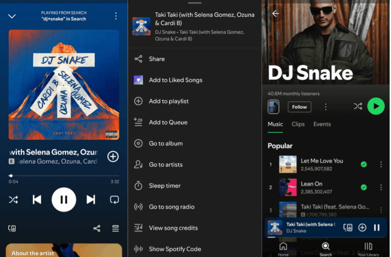Tap the Taki Taki album artwork
This screenshot has height=257, width=391.
[x=64, y=85]
